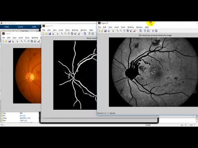Activate Pan tool in fundus figure window
The image size is (198, 148).
(x=28, y=41)
